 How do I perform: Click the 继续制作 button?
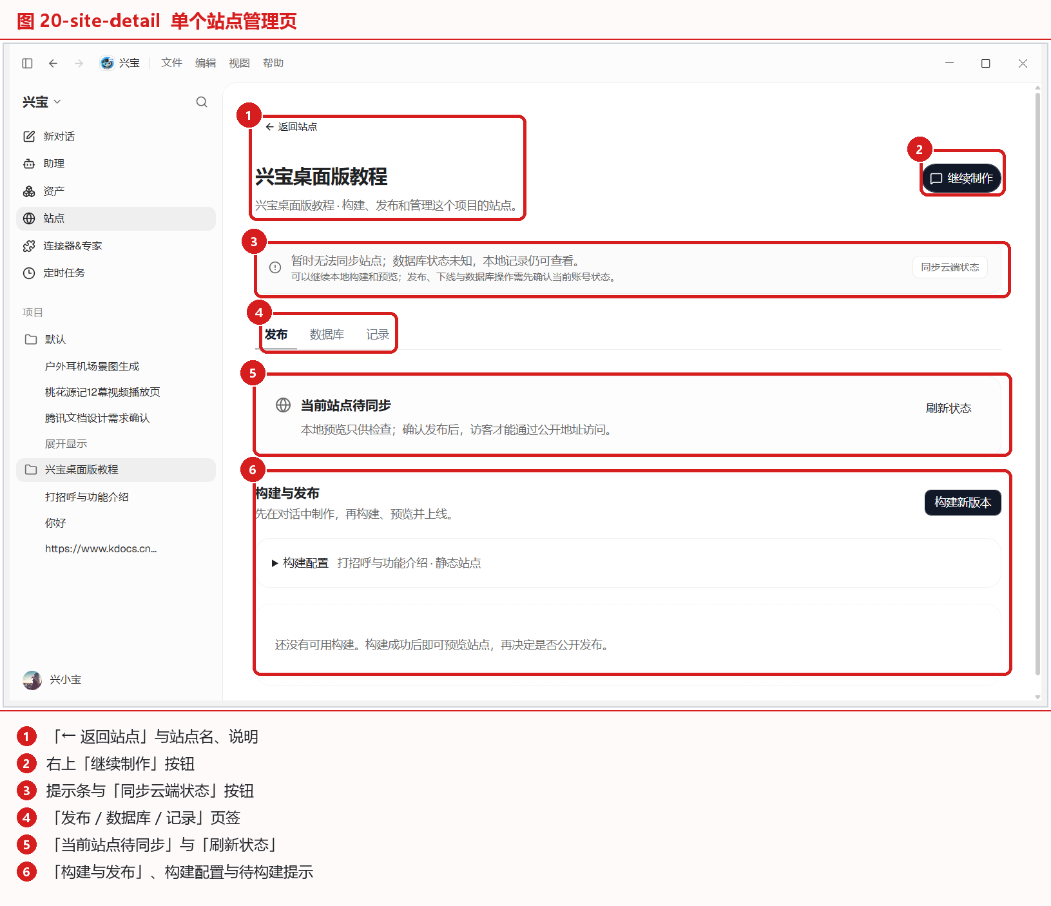961,178
